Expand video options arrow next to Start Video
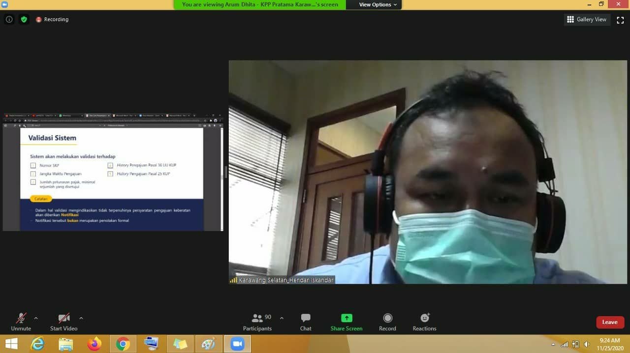This screenshot has height=353, width=630. click(x=81, y=318)
